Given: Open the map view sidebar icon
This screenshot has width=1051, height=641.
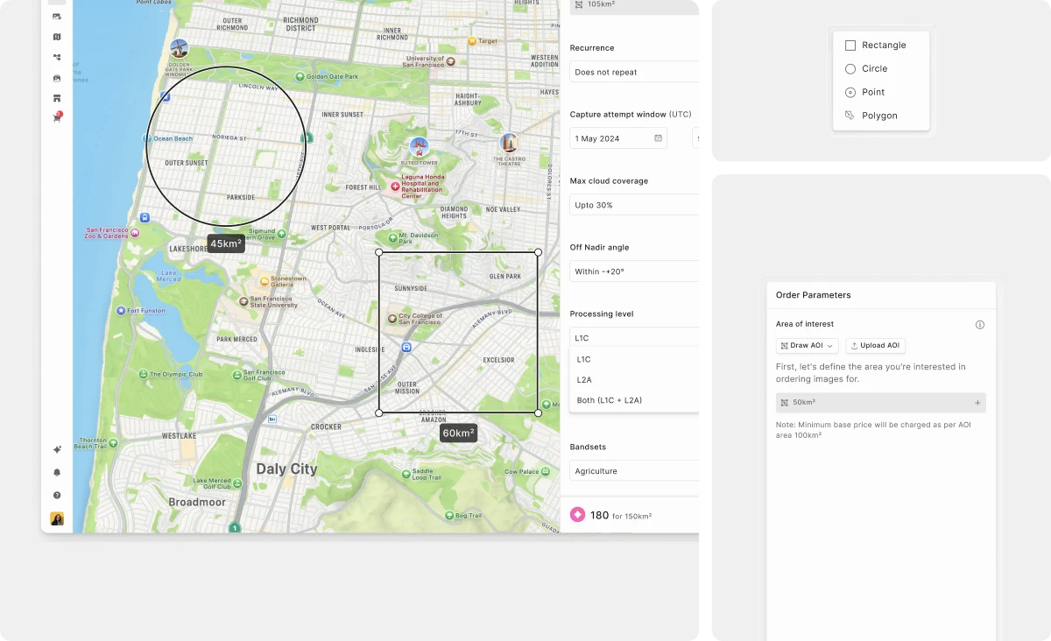Looking at the screenshot, I should tap(57, 37).
